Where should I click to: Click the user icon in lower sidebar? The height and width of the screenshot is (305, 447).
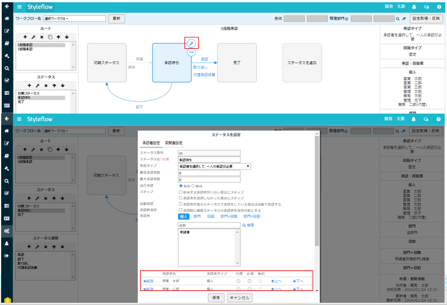7,243
